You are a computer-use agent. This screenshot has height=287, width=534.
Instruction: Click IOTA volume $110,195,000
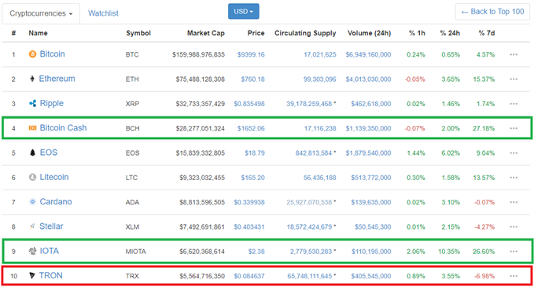click(371, 252)
